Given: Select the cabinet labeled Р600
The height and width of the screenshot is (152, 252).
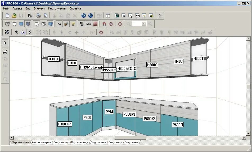Looking at the screenshot, I should (87, 117).
